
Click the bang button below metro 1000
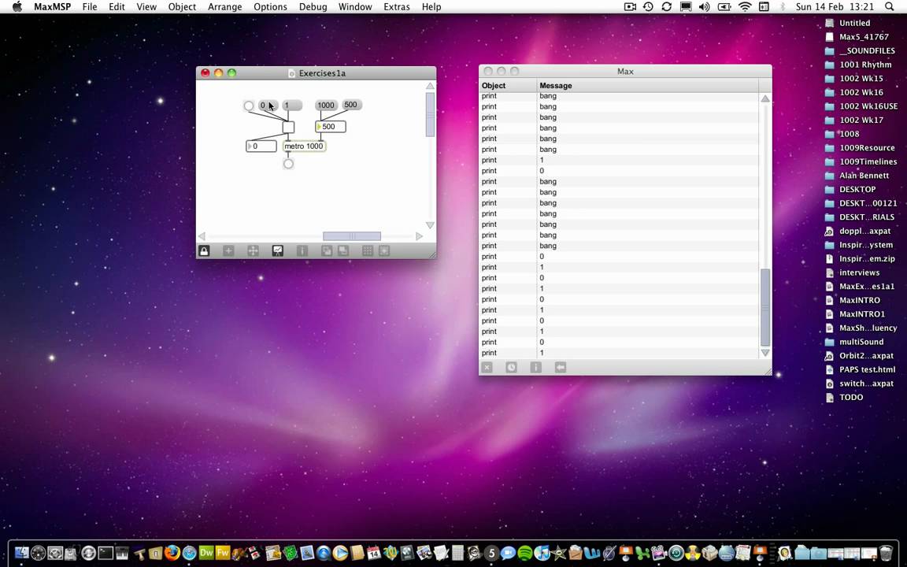(289, 164)
